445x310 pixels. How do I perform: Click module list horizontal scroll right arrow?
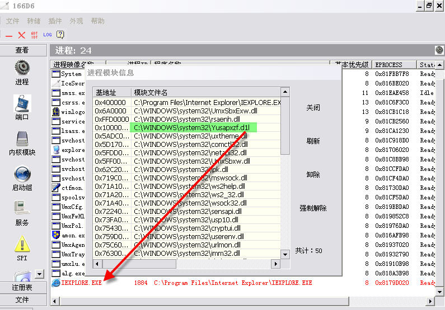click(x=275, y=264)
